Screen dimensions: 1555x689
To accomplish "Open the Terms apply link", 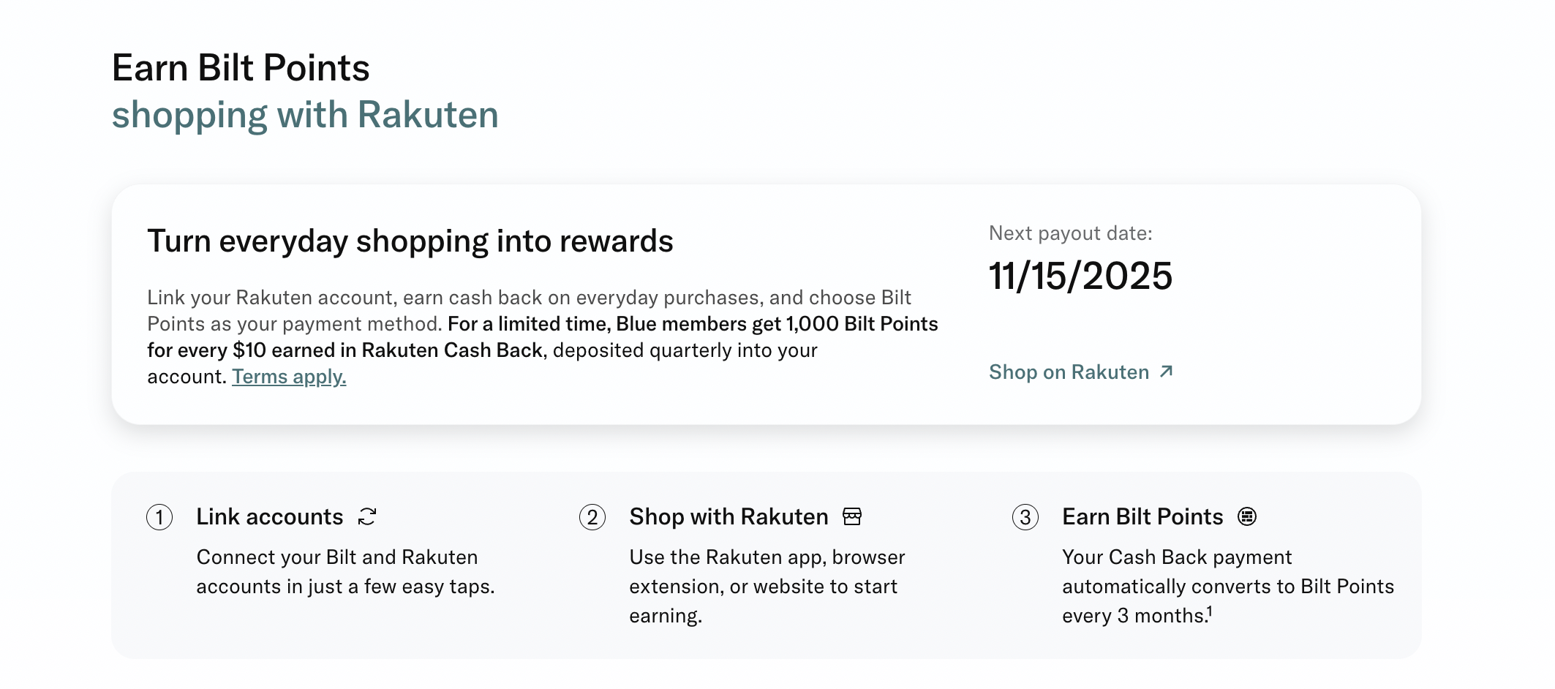I will pyautogui.click(x=288, y=377).
